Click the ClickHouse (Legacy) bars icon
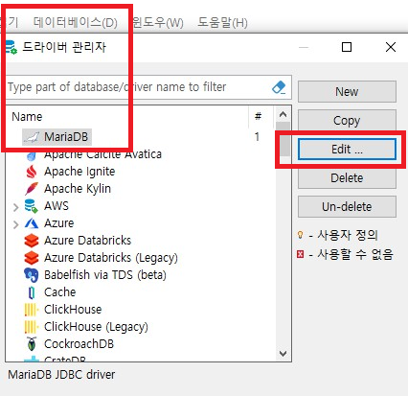 (32, 327)
